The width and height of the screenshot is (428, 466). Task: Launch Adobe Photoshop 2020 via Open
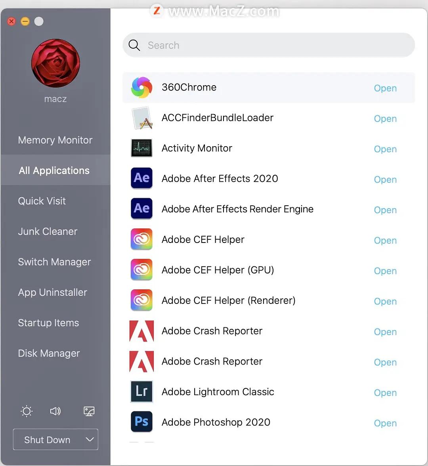385,423
